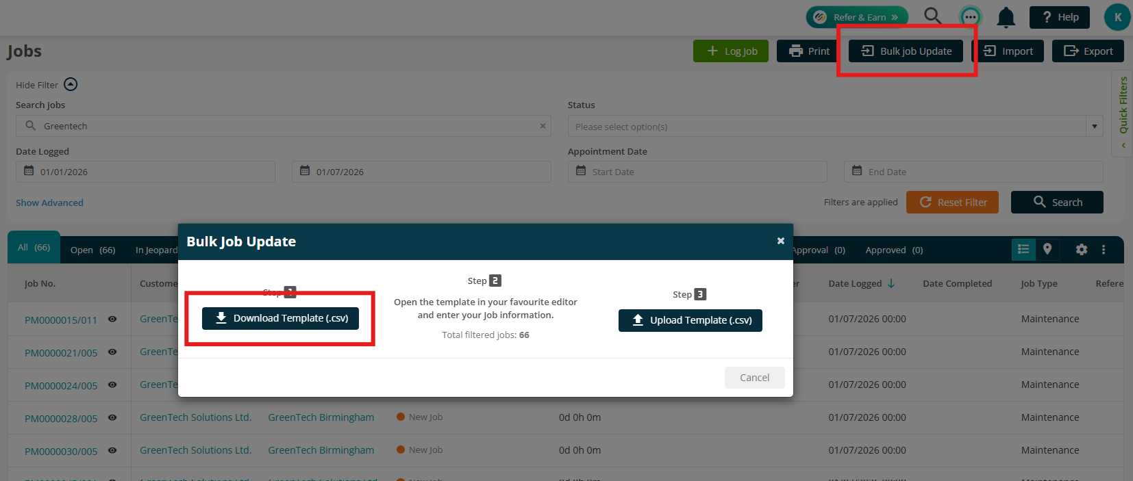Select the Approved (0) tab
This screenshot has width=1133, height=481.
click(x=894, y=250)
